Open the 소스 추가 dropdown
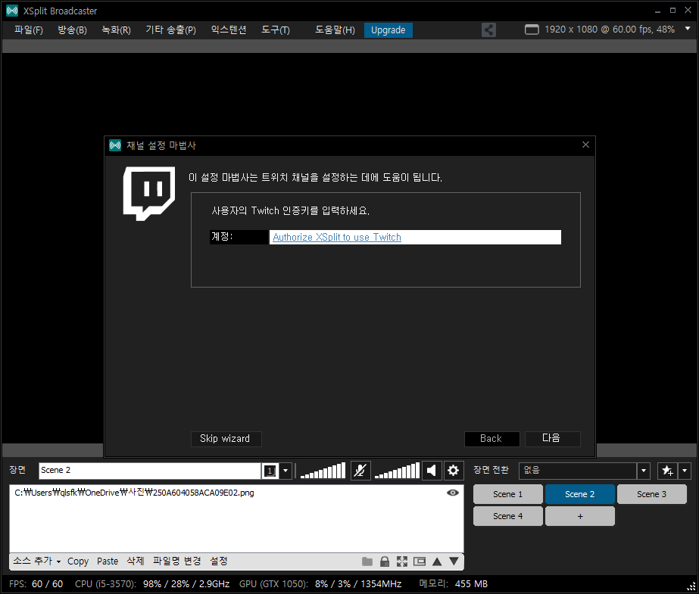Viewport: 699px width, 594px height. 36,561
